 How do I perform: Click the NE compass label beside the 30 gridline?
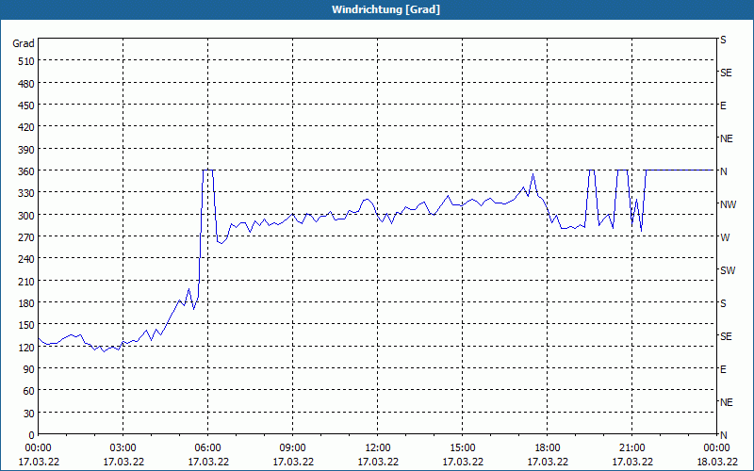pyautogui.click(x=726, y=402)
